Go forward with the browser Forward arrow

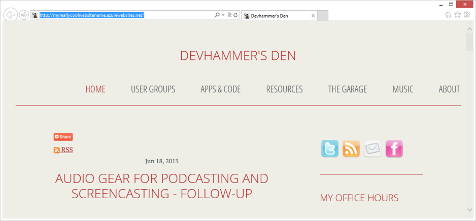point(24,15)
